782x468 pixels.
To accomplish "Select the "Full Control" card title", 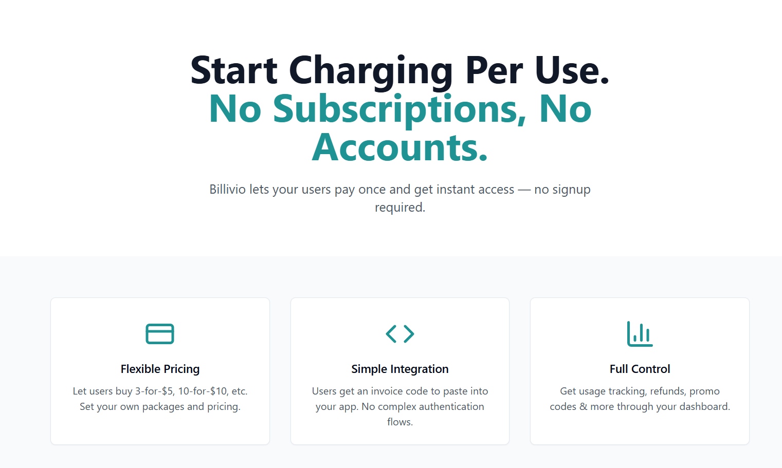I will [640, 369].
